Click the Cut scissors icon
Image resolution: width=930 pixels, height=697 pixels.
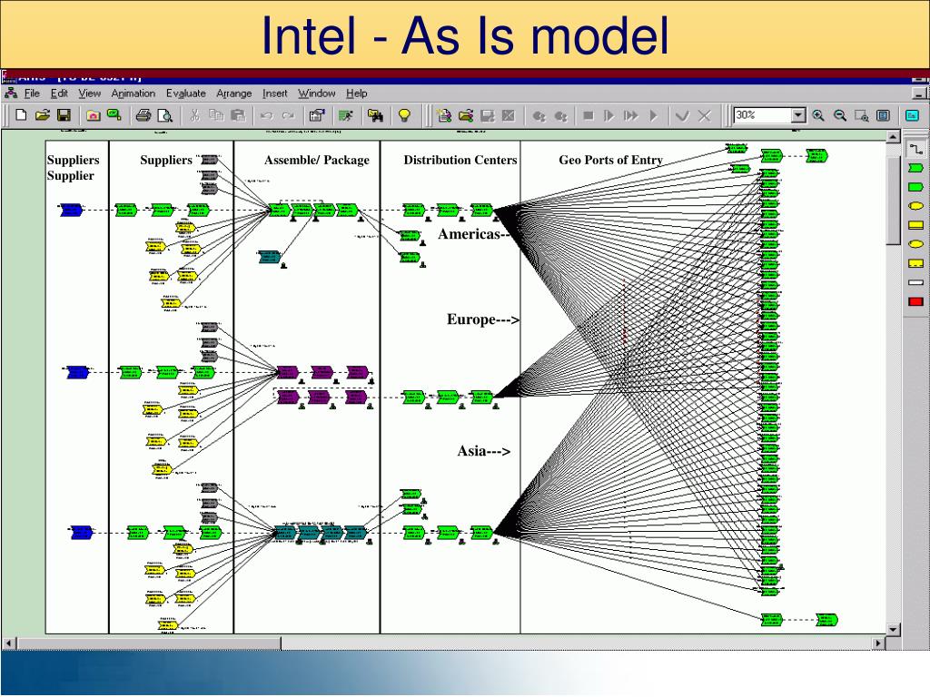pos(194,115)
